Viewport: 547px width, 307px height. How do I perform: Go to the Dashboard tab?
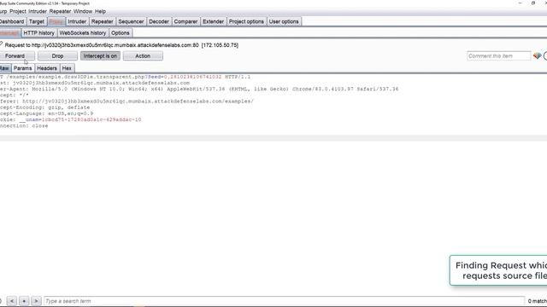point(13,21)
